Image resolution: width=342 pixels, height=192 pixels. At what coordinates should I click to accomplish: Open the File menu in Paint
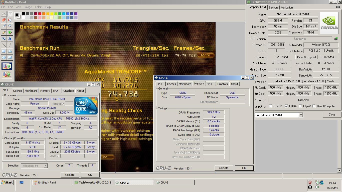pos(3,7)
